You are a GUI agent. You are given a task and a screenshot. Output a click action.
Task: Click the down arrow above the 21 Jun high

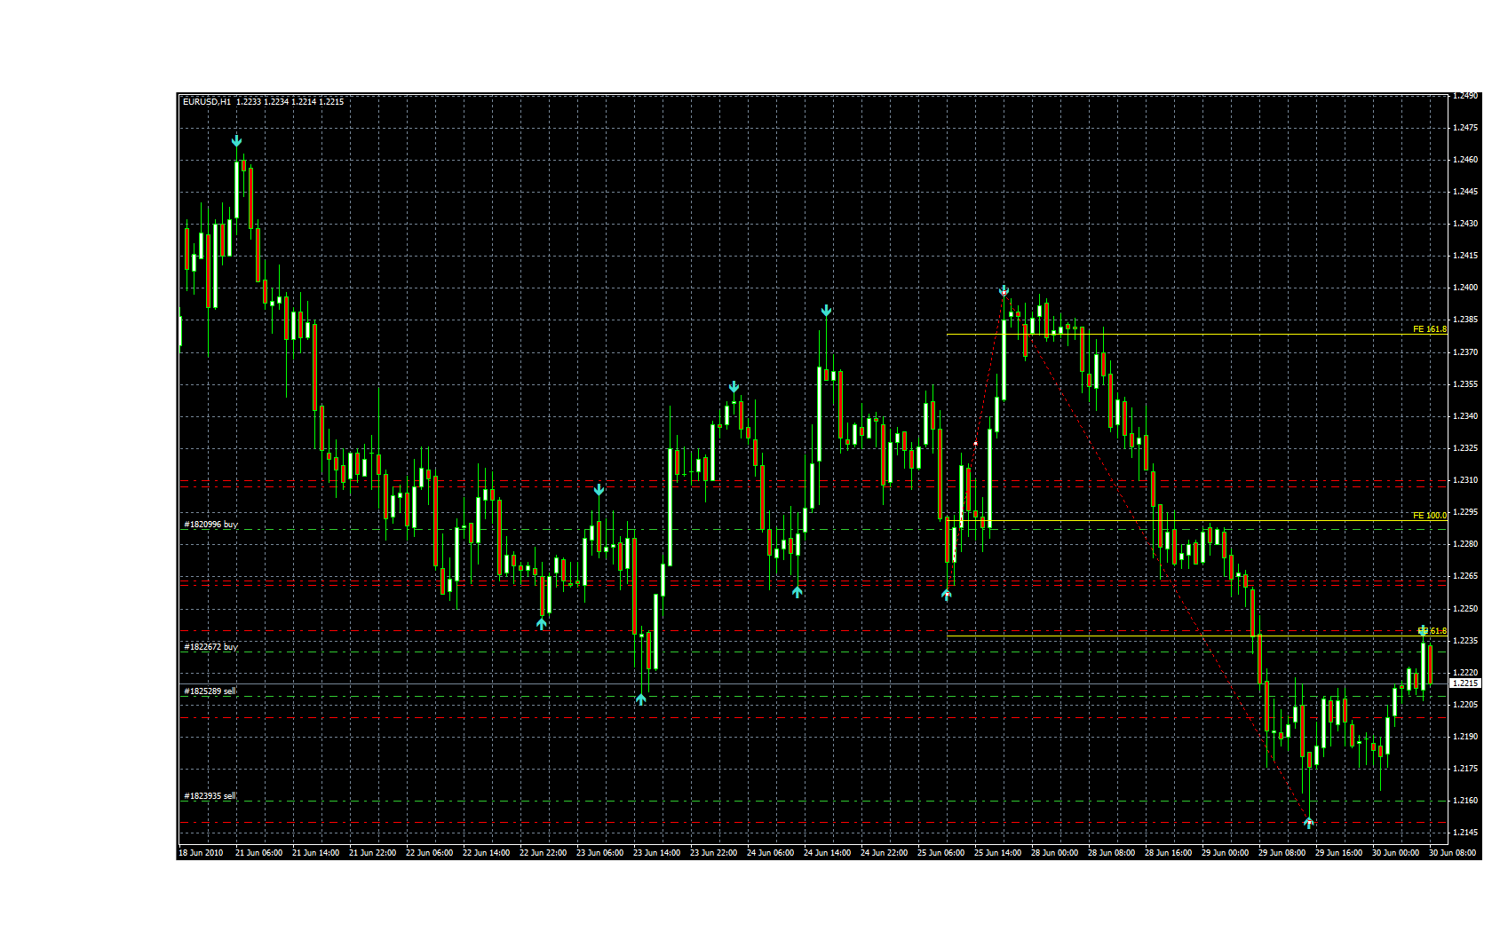coord(236,141)
